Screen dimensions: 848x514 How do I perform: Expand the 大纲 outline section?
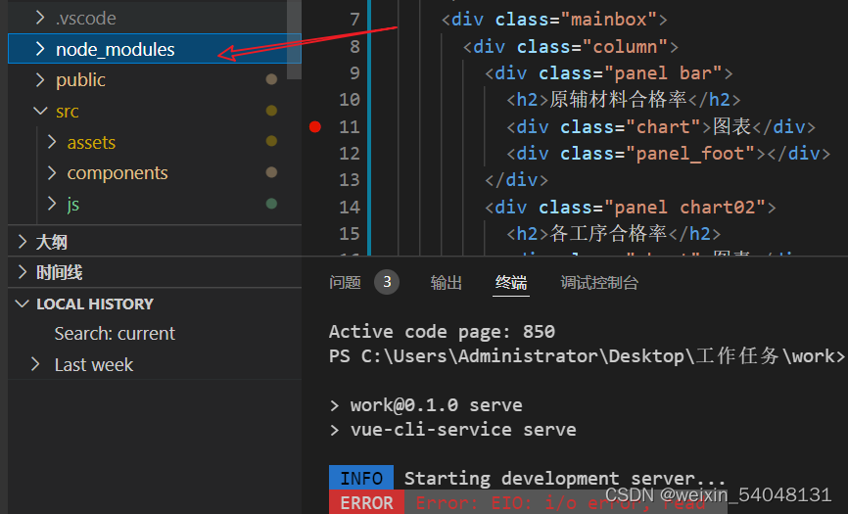click(x=23, y=242)
